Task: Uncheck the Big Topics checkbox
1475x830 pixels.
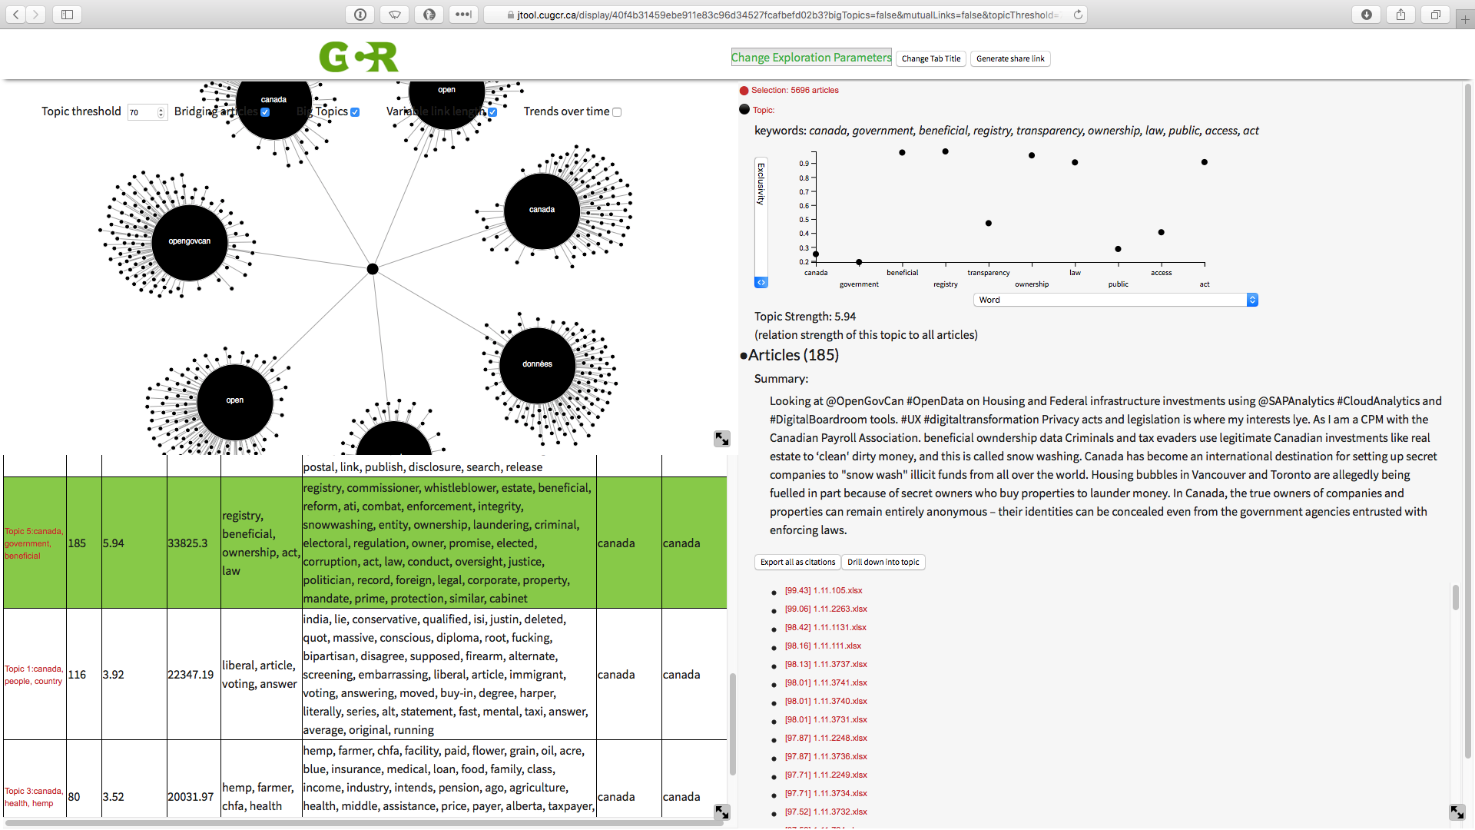Action: pos(355,112)
